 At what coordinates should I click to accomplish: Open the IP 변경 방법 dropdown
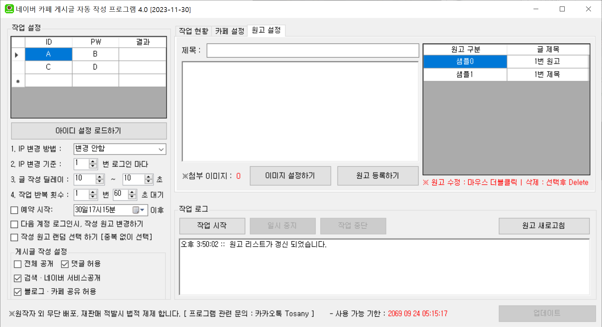click(x=161, y=149)
